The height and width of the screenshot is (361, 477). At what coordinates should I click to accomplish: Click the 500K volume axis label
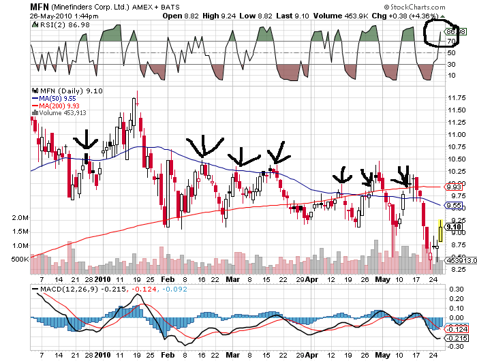tap(20, 259)
